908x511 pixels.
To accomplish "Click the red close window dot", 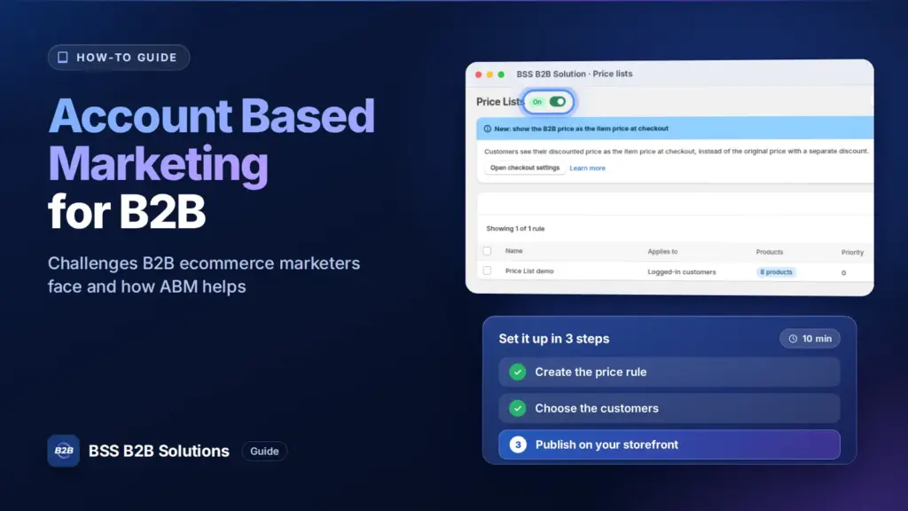I will point(478,75).
